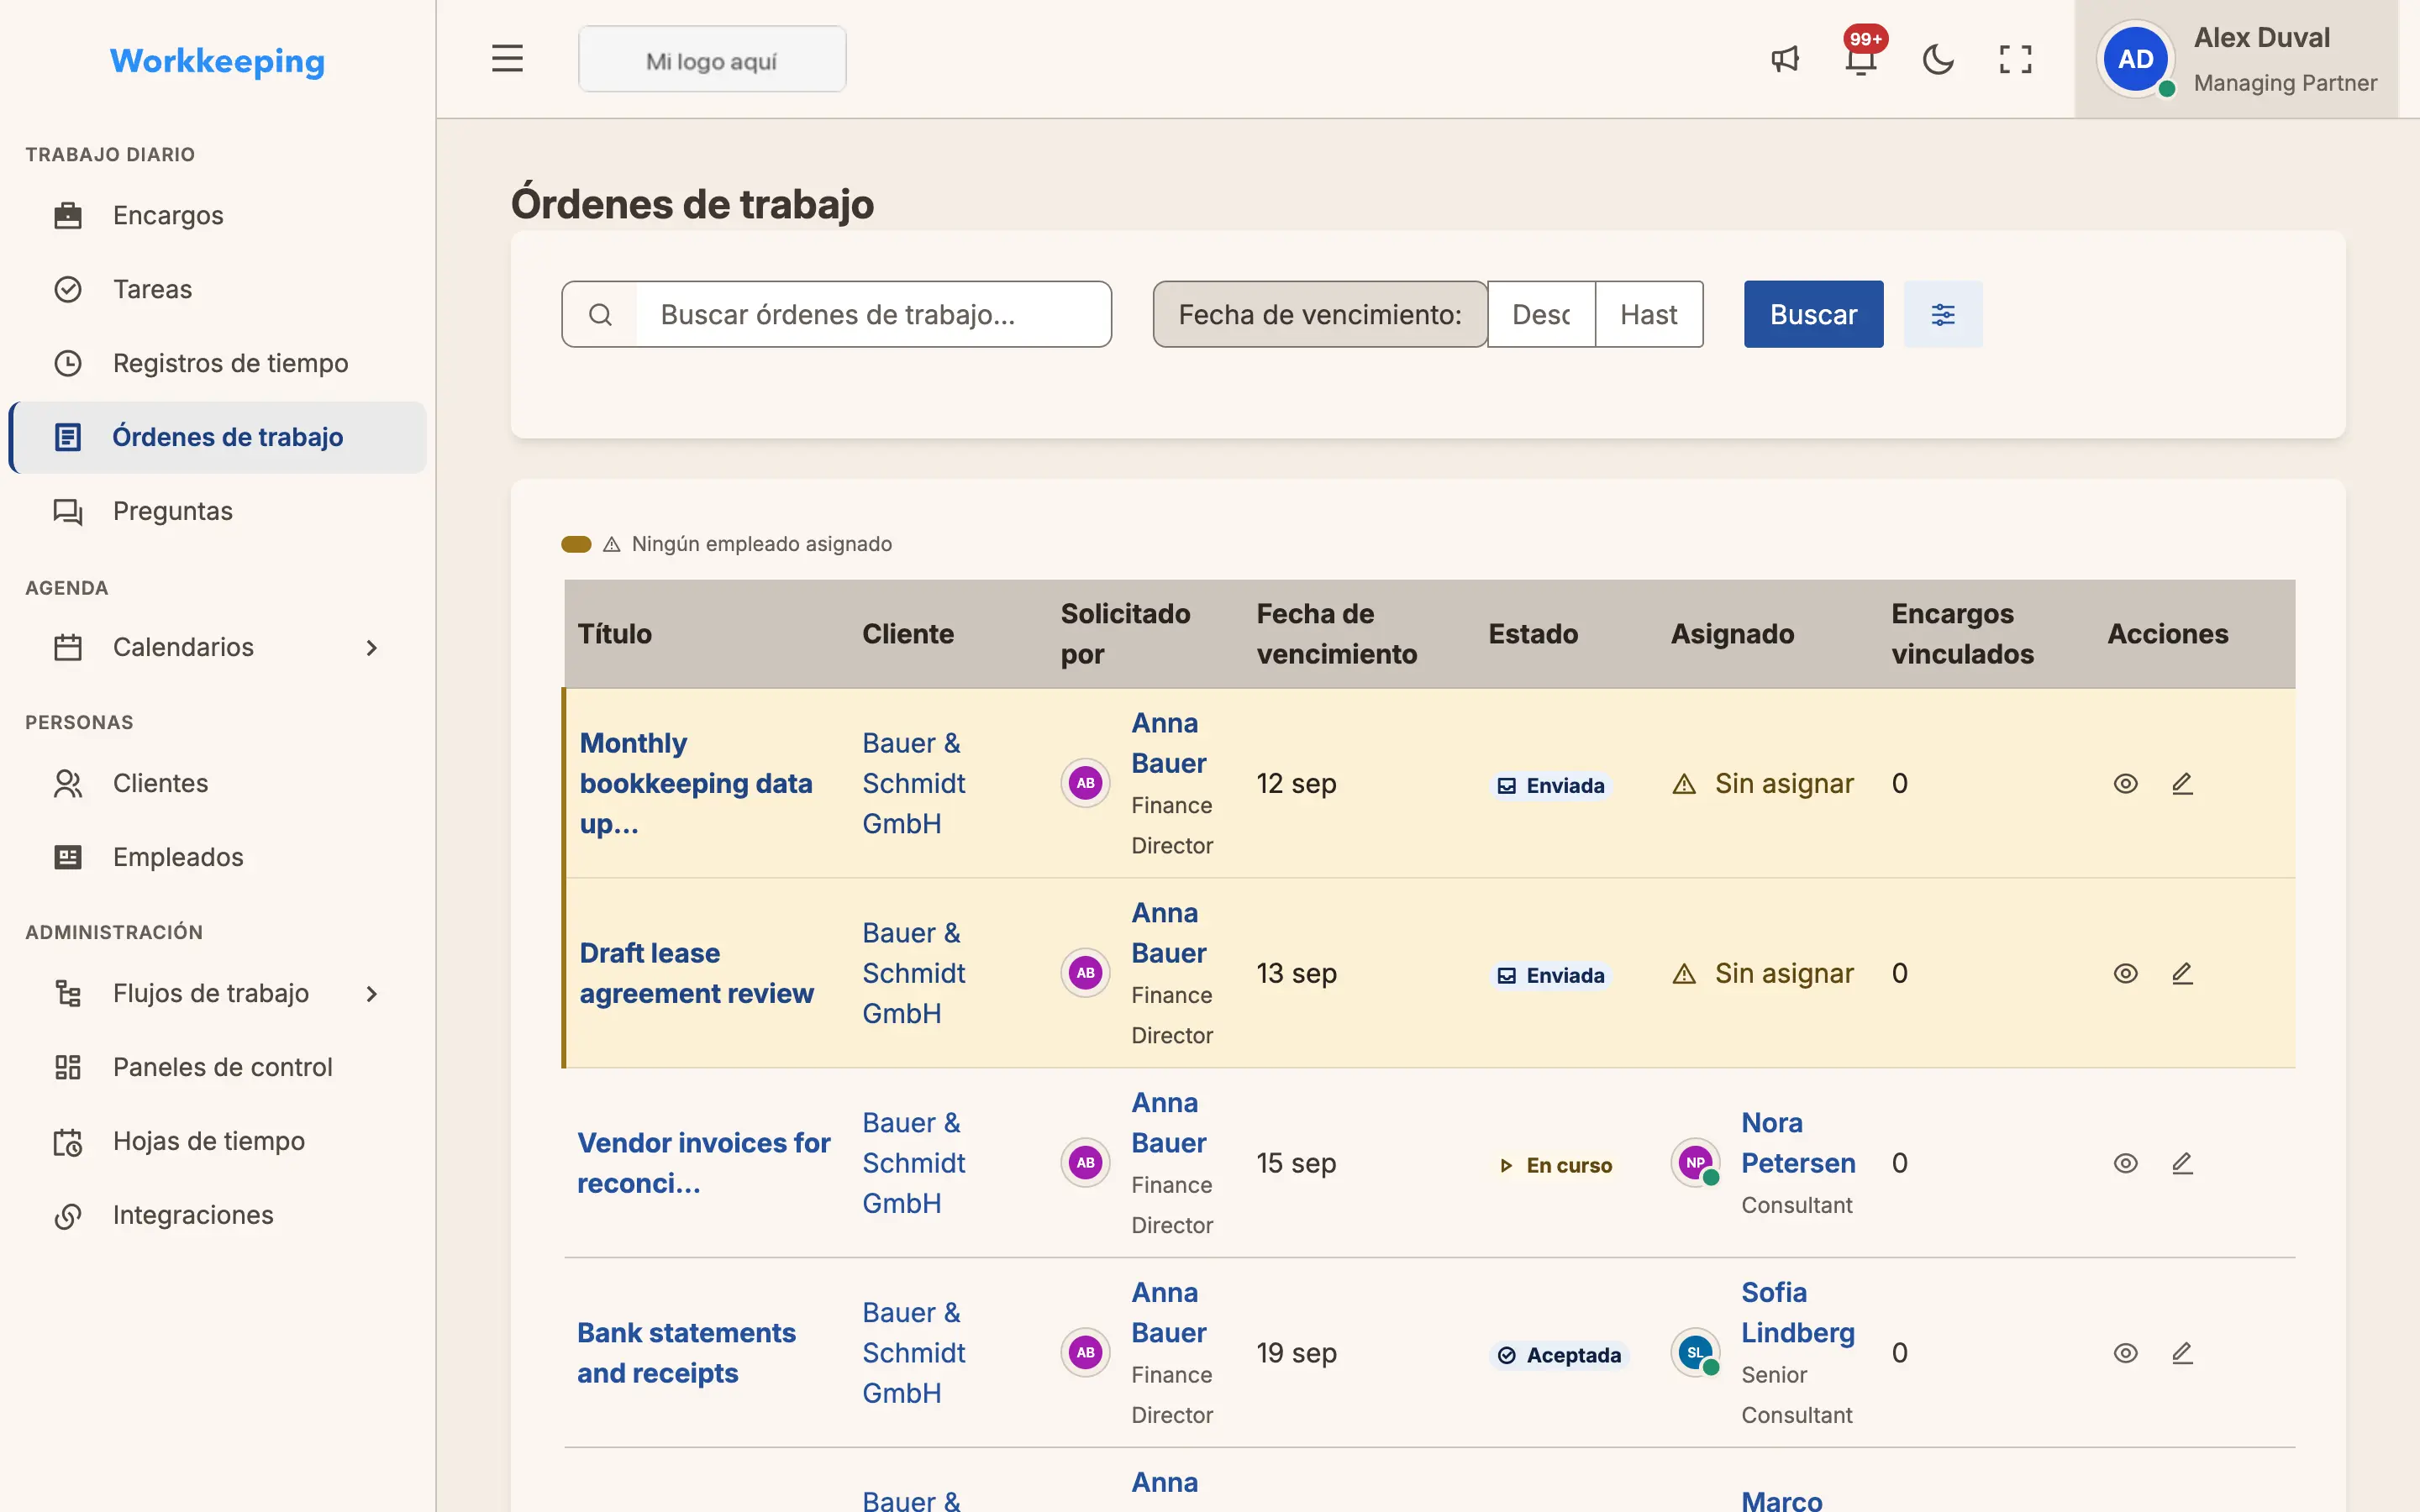Enter fullscreen mode via the header icon
The image size is (2420, 1512).
2015,59
